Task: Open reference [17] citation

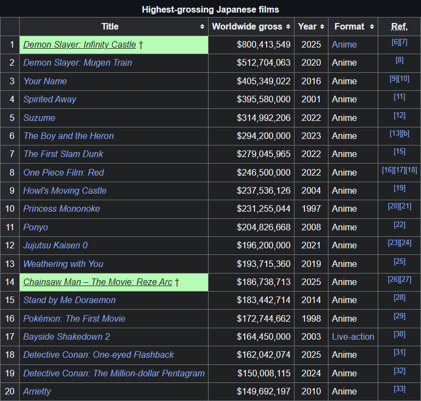Action: (400, 170)
